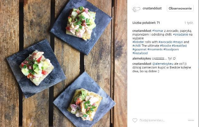Click the #chilli hashtag
Viewport: 199px width, 127px height.
136,46
